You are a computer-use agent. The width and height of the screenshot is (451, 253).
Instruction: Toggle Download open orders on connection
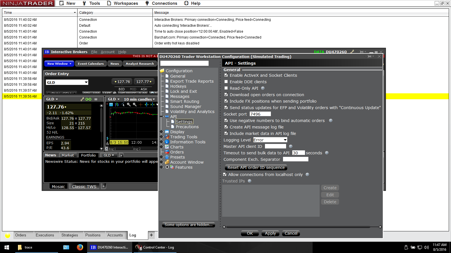click(x=226, y=94)
